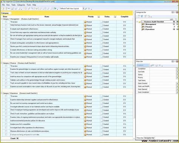
Task: Click the apply-filter brush icon in Filters Bar
Action: pyautogui.click(x=152, y=65)
